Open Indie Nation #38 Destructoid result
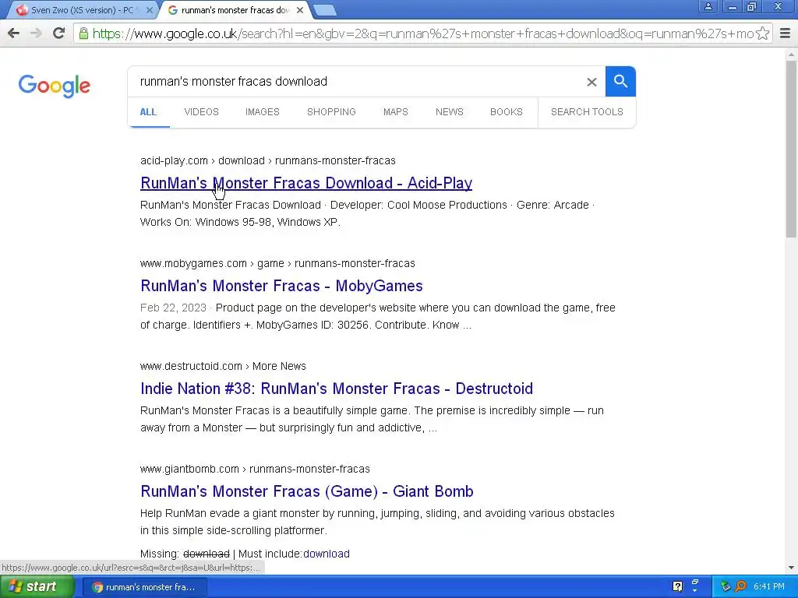 [337, 389]
